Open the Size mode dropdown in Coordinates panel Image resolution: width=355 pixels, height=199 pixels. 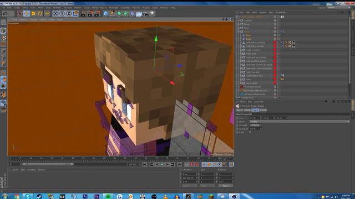[x=207, y=186]
